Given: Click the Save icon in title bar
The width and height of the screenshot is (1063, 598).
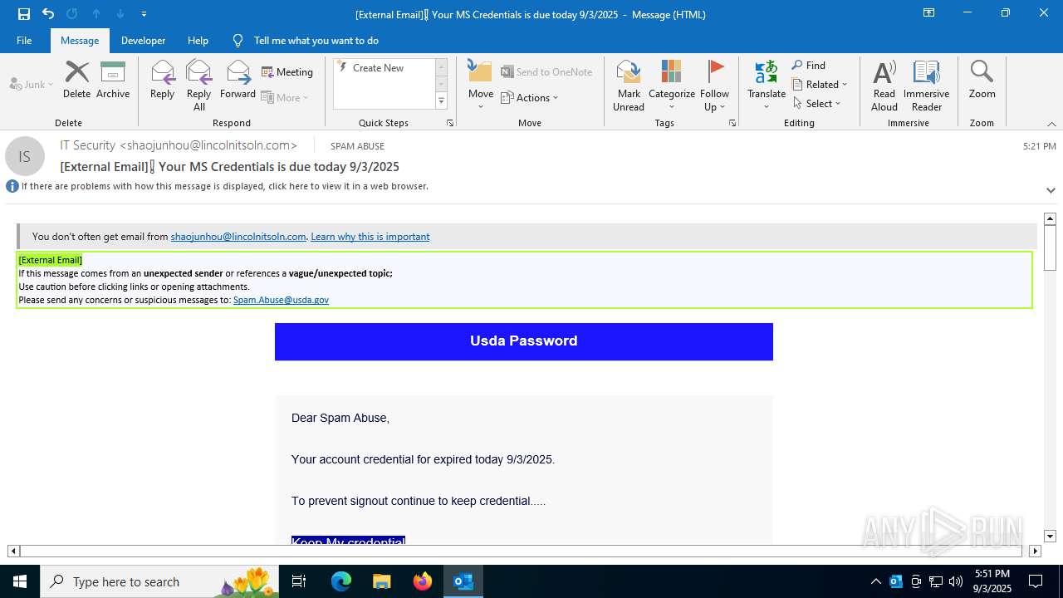Looking at the screenshot, I should pyautogui.click(x=24, y=14).
